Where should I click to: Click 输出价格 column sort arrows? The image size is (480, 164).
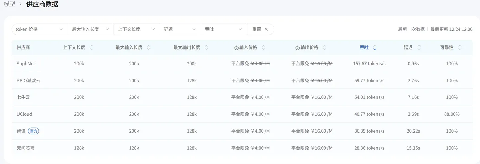325,48
